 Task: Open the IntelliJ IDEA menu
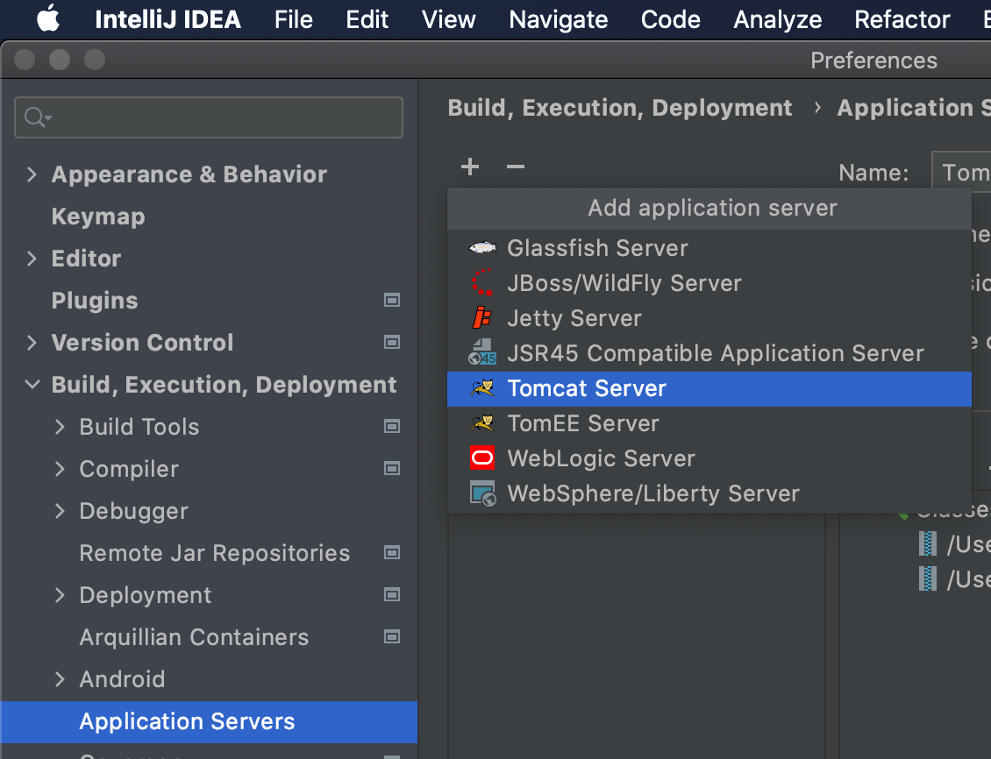pyautogui.click(x=168, y=19)
